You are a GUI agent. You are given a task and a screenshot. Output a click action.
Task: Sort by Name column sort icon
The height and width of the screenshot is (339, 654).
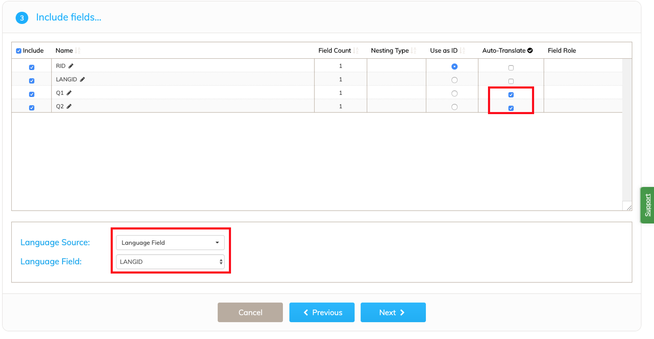[78, 51]
